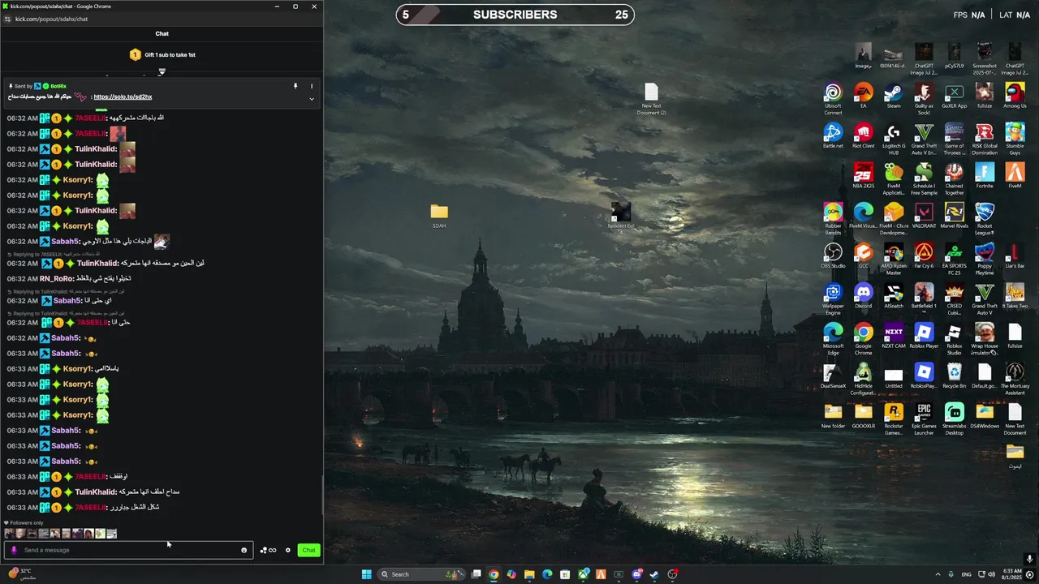The image size is (1039, 584).
Task: Select Roblox Studio desktop icon
Action: pyautogui.click(x=954, y=338)
